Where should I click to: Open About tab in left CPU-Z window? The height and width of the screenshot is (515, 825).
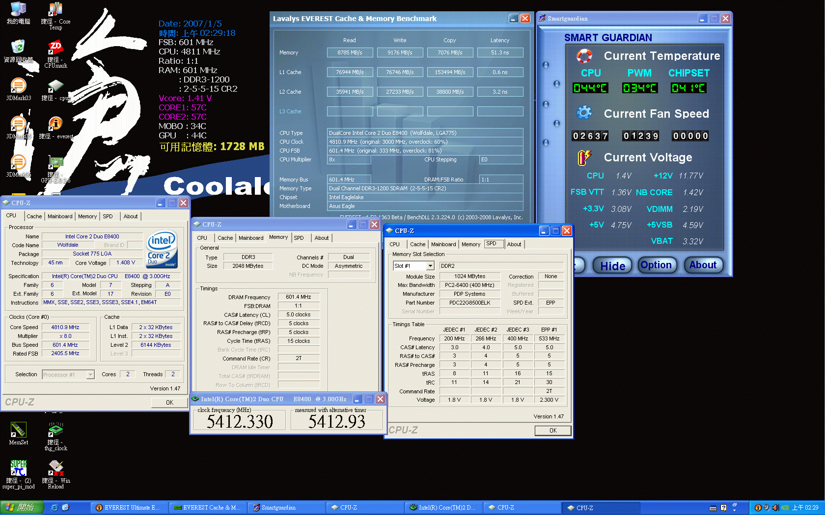131,216
